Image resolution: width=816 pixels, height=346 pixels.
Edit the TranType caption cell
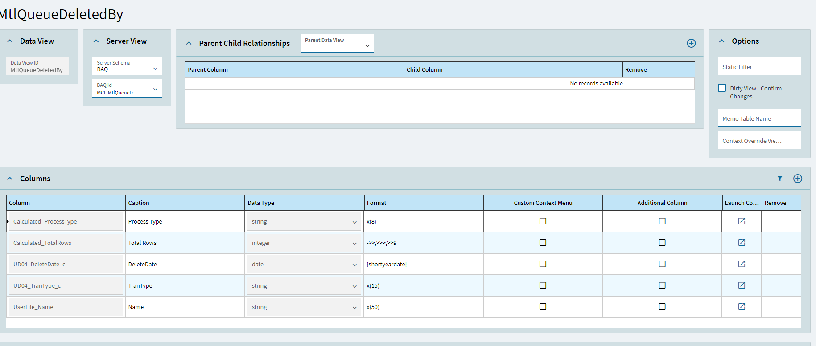tap(185, 285)
